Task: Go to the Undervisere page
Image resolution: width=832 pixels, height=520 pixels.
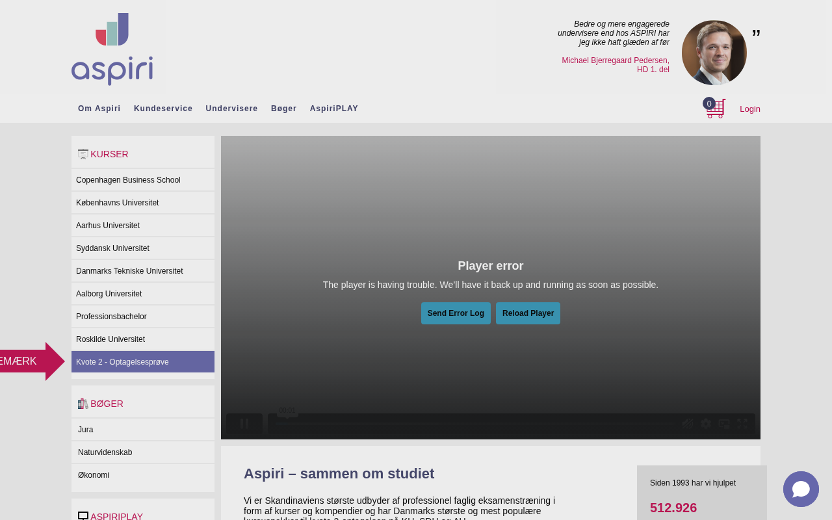Action: click(232, 109)
